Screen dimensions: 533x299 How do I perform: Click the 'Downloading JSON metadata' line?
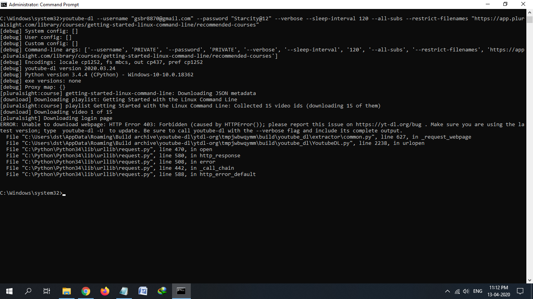coord(128,93)
